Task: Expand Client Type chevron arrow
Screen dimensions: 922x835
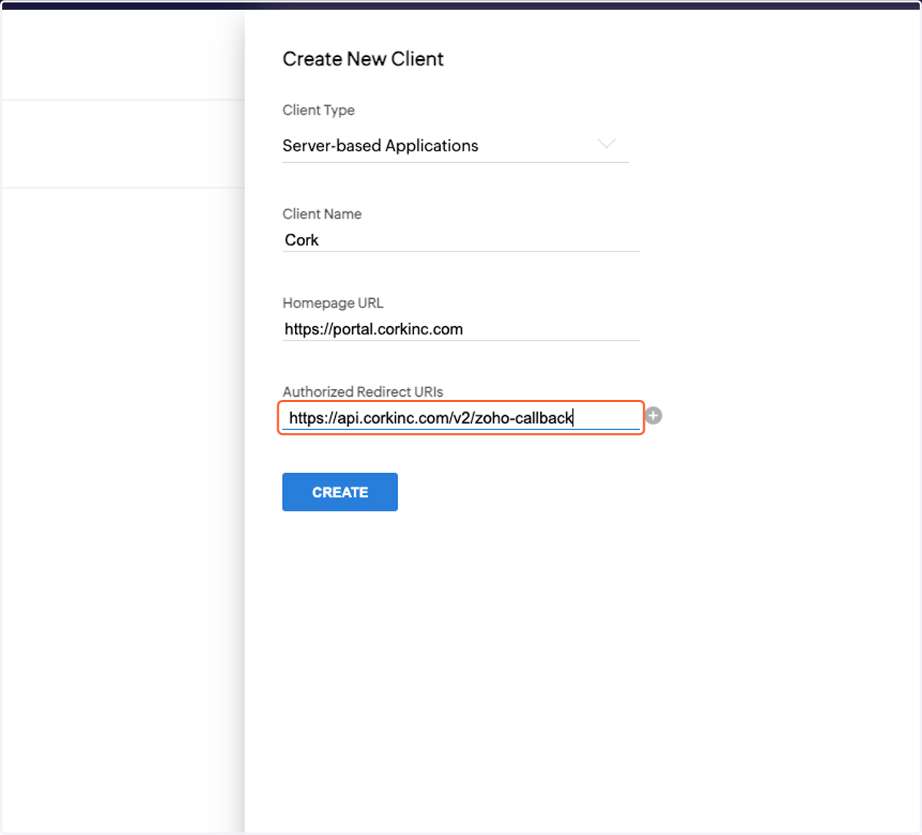Action: 606,144
